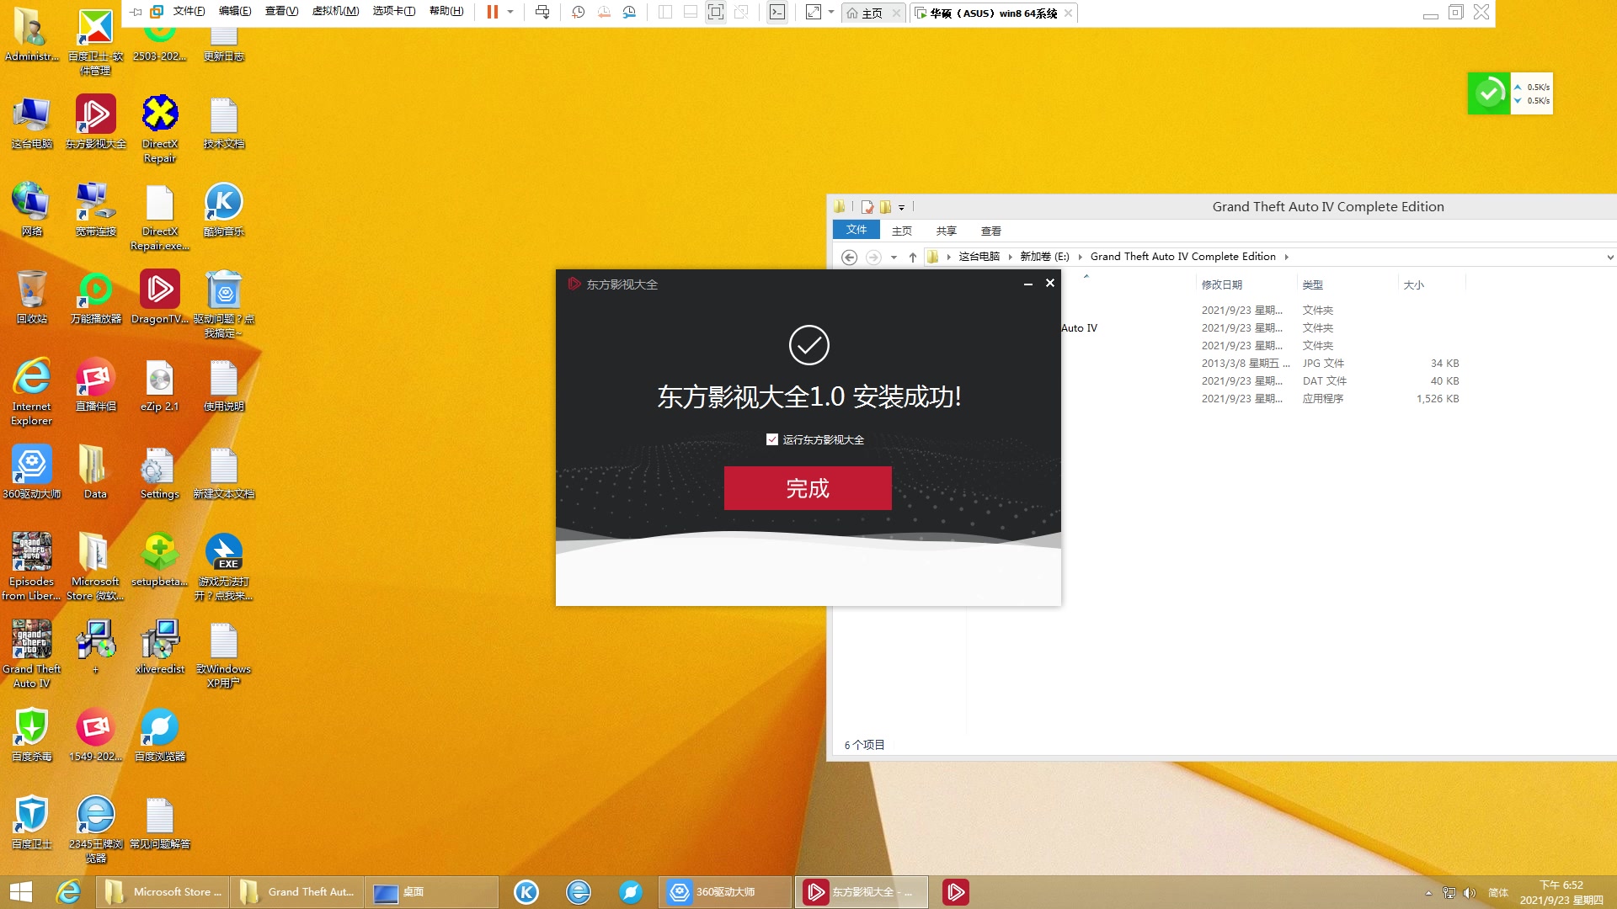Open 2345王牌浏览器 desktop icon
This screenshot has width=1617, height=909.
95,830
